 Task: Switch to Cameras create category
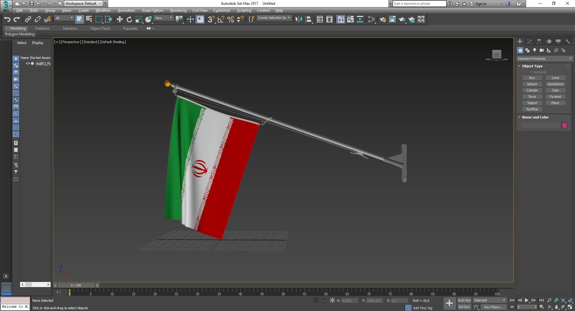542,50
